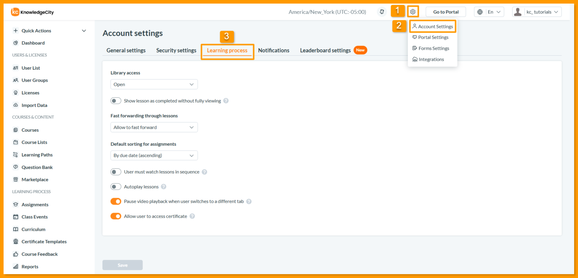Click help icon beside Show lesson as completed

[226, 101]
